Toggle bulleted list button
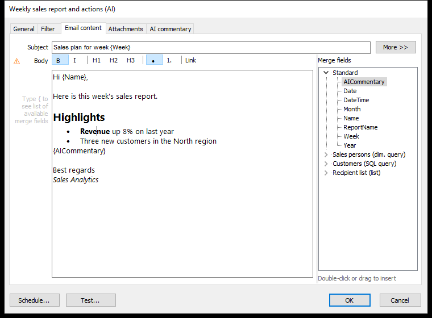Image resolution: width=432 pixels, height=318 pixels. coord(154,60)
